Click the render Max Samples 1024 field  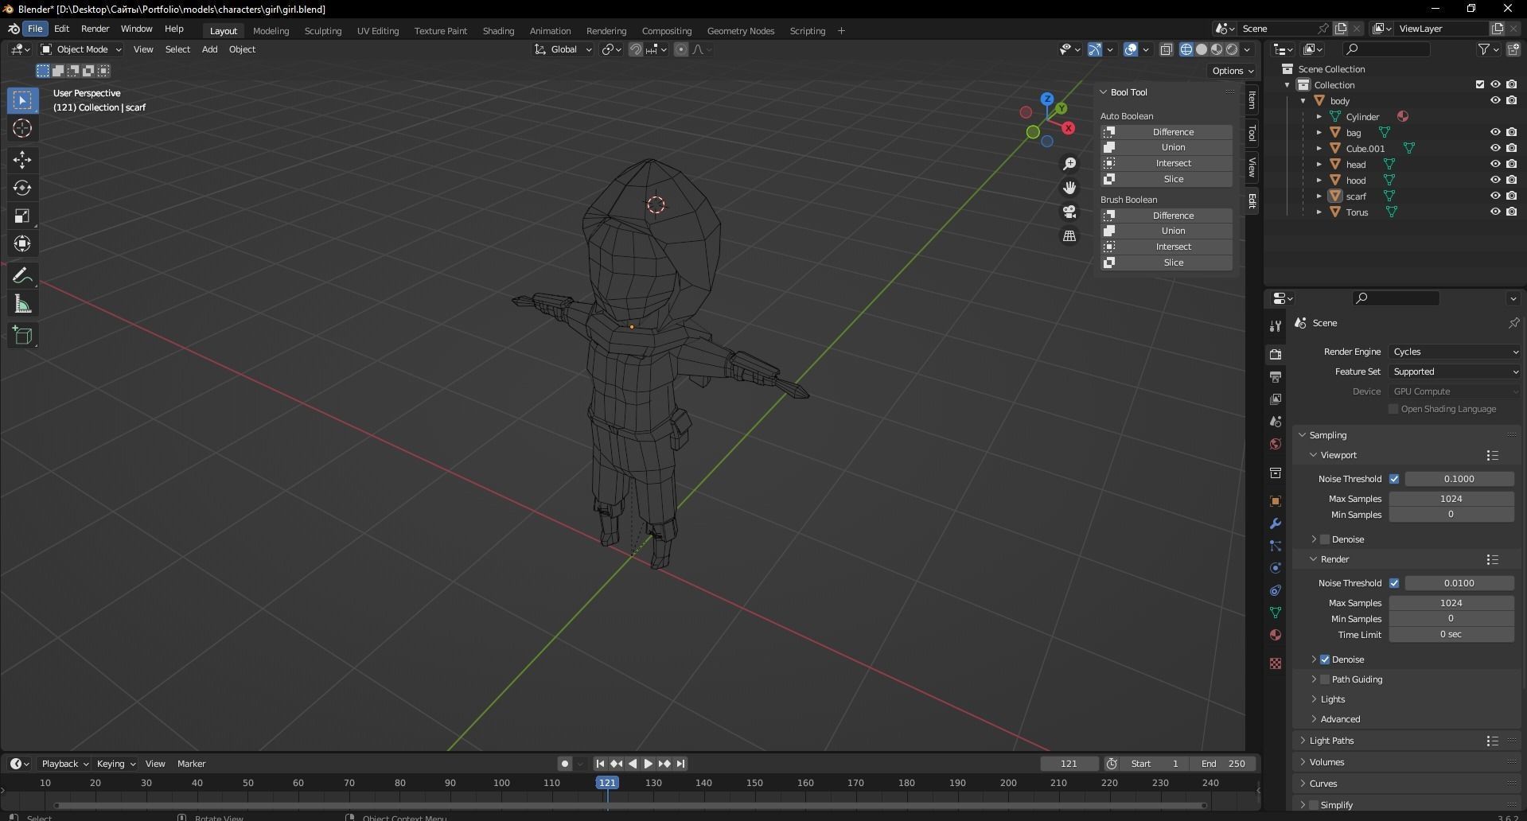[1451, 603]
